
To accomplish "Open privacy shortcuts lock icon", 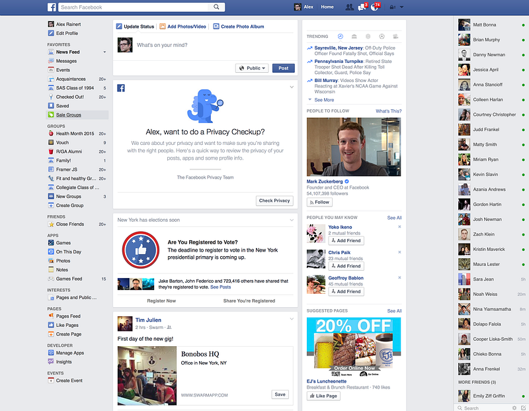I will pos(392,7).
